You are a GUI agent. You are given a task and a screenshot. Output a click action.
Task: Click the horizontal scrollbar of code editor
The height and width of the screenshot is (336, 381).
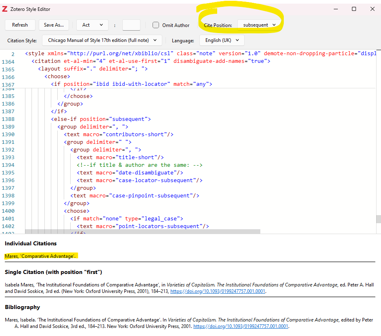click(142, 231)
